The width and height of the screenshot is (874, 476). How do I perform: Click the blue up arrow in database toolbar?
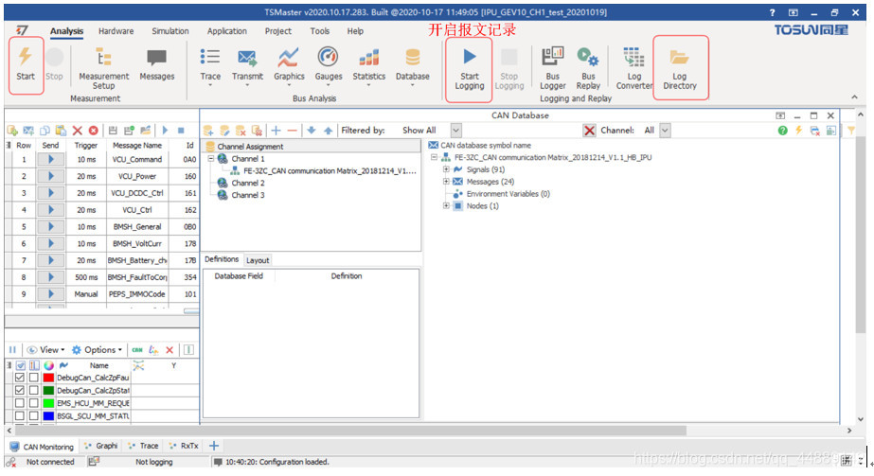tap(329, 131)
